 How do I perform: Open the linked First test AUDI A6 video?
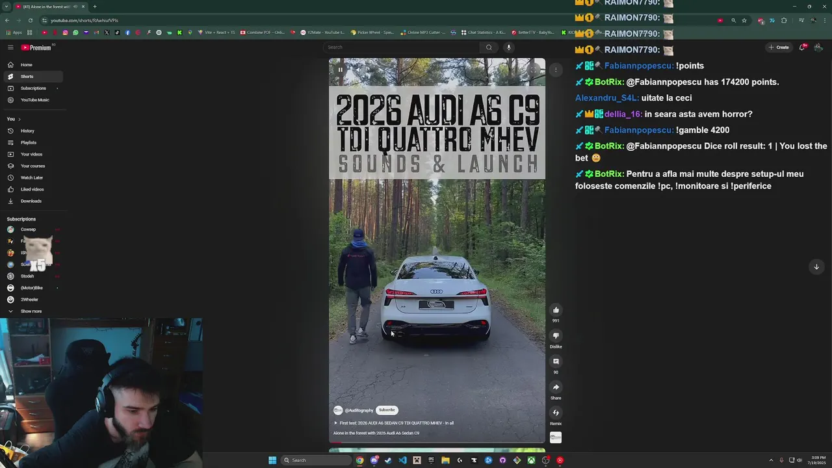point(395,423)
